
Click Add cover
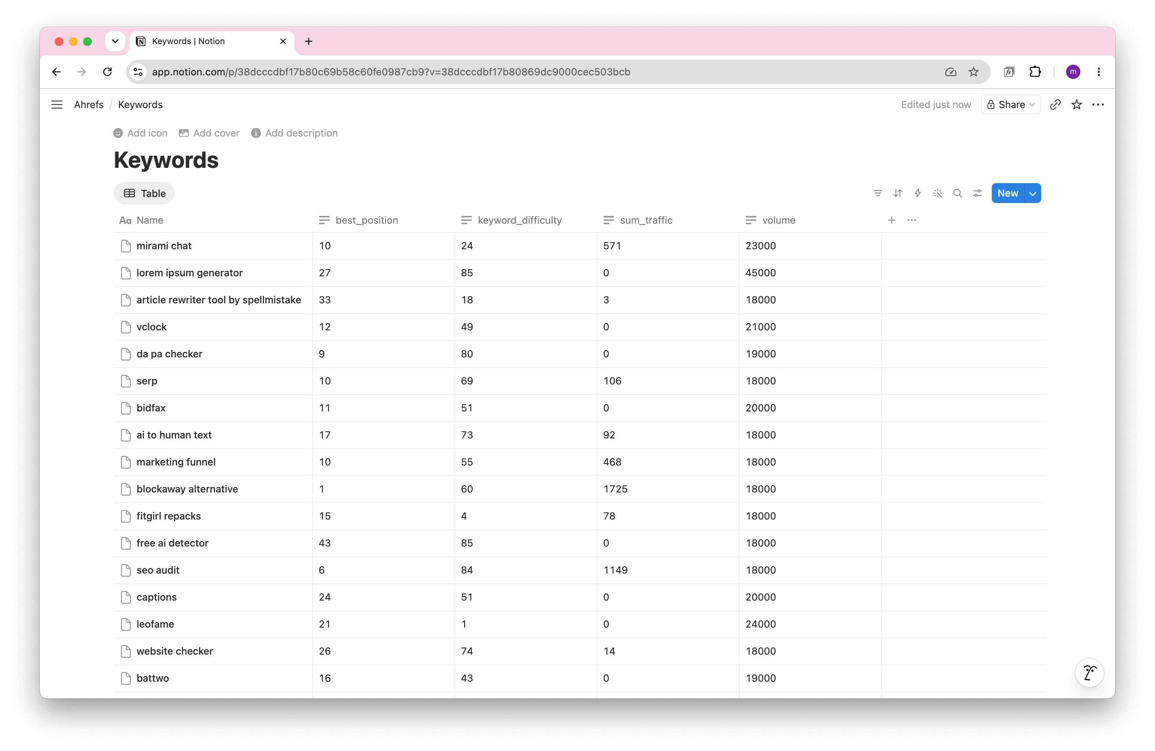(x=209, y=133)
